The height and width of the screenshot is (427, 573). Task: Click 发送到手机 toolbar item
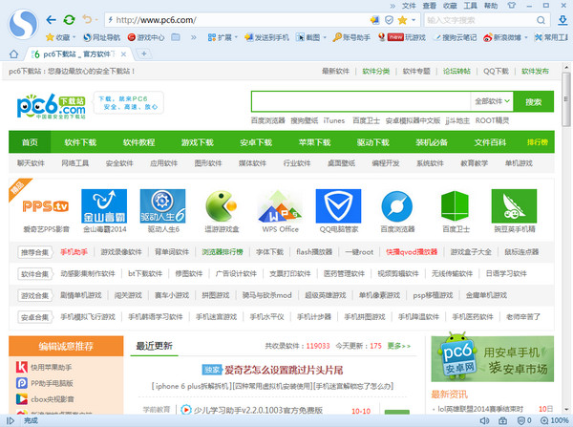point(266,37)
